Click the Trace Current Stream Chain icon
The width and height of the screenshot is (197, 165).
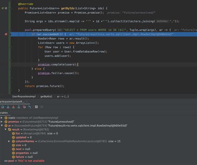[x=42, y=107]
